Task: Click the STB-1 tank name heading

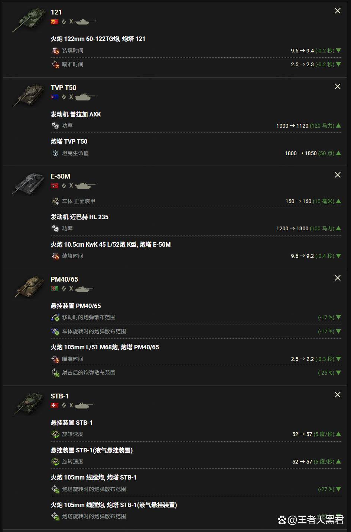Action: pyautogui.click(x=60, y=396)
